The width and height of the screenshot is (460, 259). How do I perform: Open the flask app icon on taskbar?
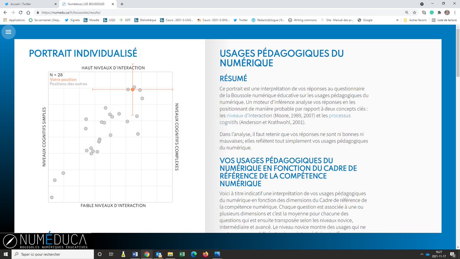click(123, 254)
